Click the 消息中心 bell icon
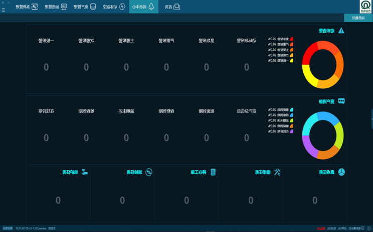The height and width of the screenshot is (232, 373). pyautogui.click(x=151, y=7)
